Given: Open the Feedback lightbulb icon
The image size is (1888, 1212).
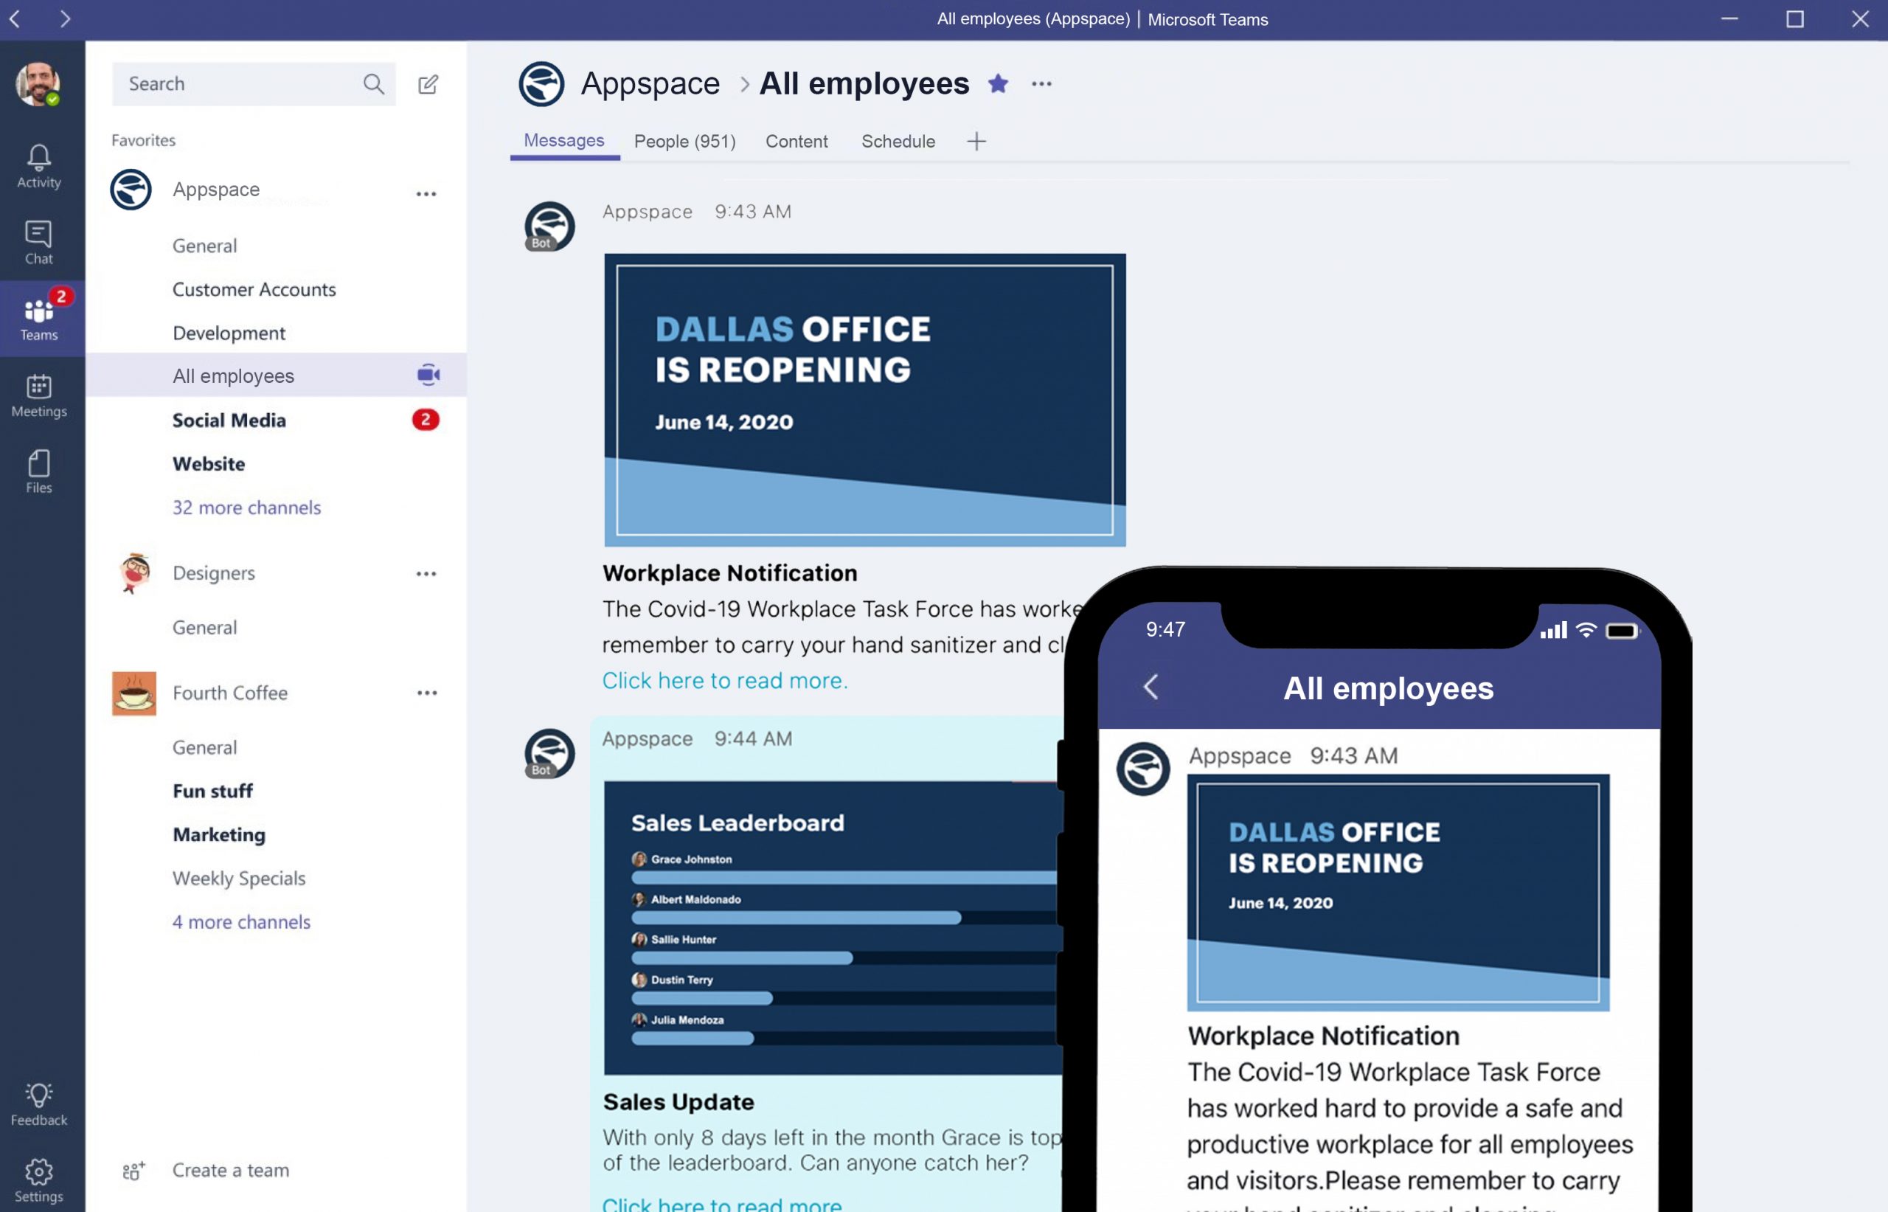Looking at the screenshot, I should (38, 1104).
